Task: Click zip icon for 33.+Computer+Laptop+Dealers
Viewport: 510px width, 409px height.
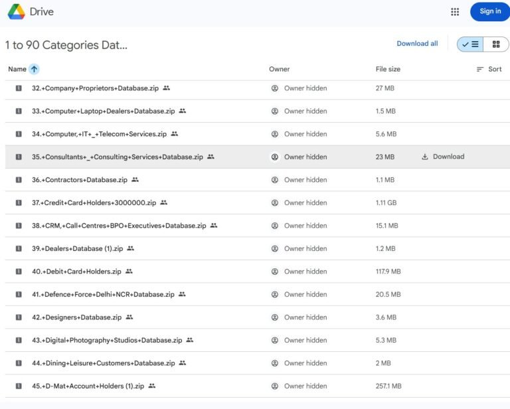Action: pos(19,111)
